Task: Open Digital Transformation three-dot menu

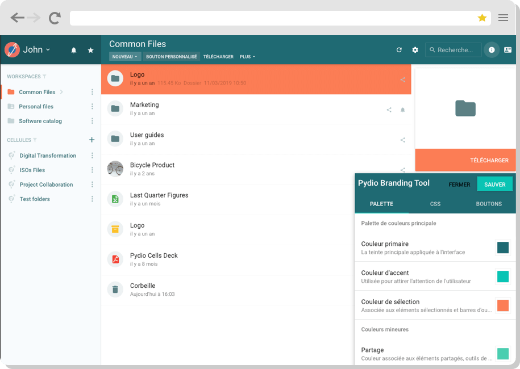Action: (92, 156)
